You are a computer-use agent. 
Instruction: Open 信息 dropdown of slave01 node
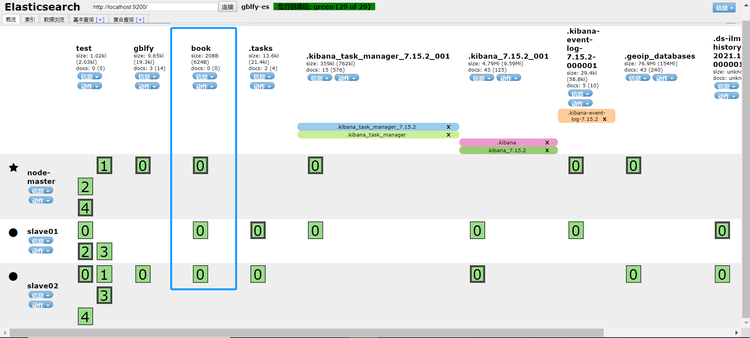41,241
